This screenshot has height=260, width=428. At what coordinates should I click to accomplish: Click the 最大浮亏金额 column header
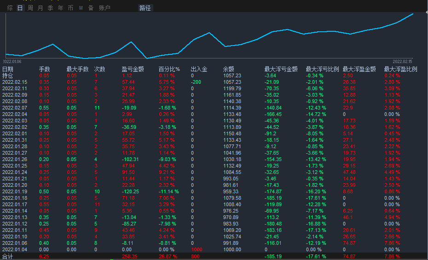click(281, 69)
